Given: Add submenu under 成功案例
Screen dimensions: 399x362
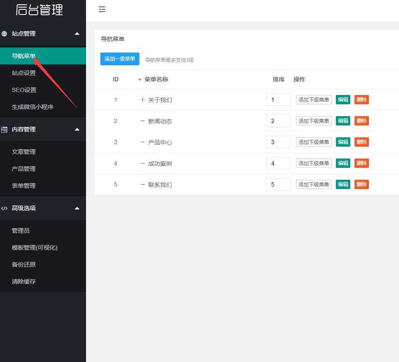Looking at the screenshot, I should coord(314,163).
